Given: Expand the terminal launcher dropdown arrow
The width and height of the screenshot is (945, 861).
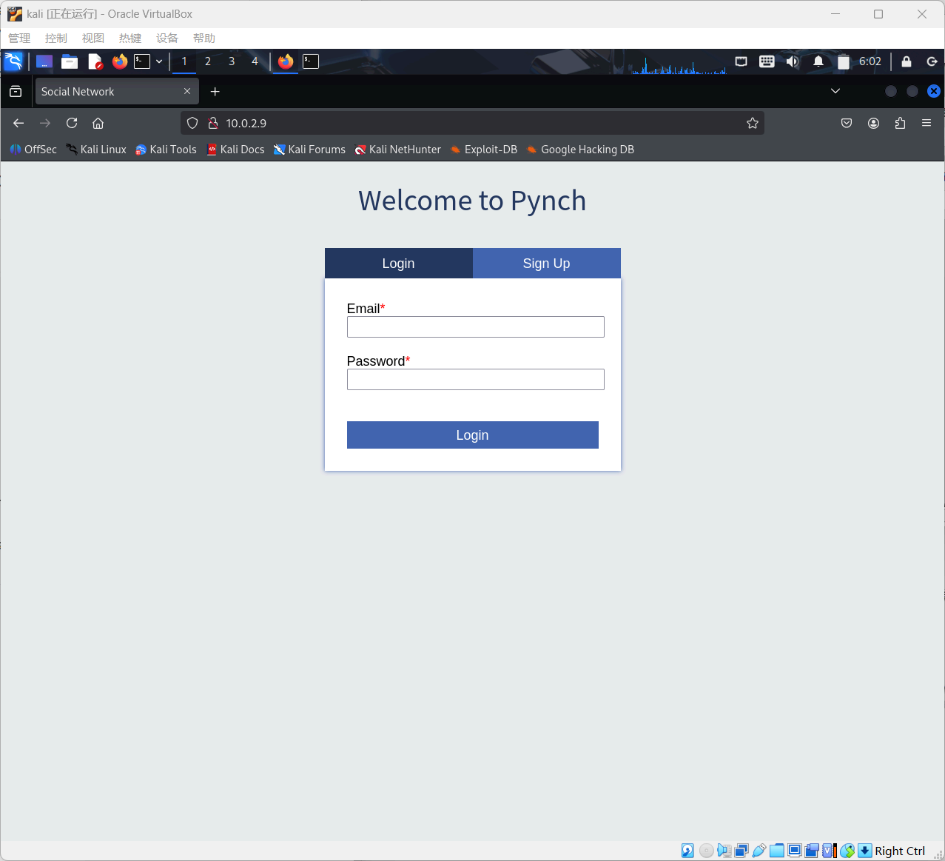Looking at the screenshot, I should [x=159, y=61].
